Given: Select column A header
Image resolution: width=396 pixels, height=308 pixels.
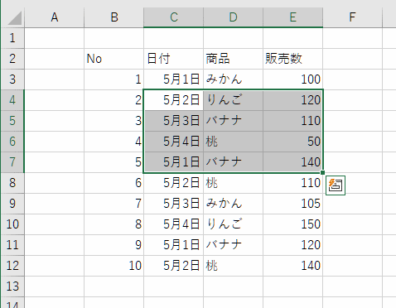Looking at the screenshot, I should pyautogui.click(x=54, y=17).
